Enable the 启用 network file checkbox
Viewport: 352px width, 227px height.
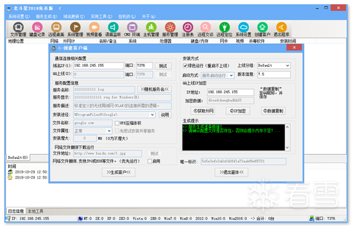click(150, 161)
